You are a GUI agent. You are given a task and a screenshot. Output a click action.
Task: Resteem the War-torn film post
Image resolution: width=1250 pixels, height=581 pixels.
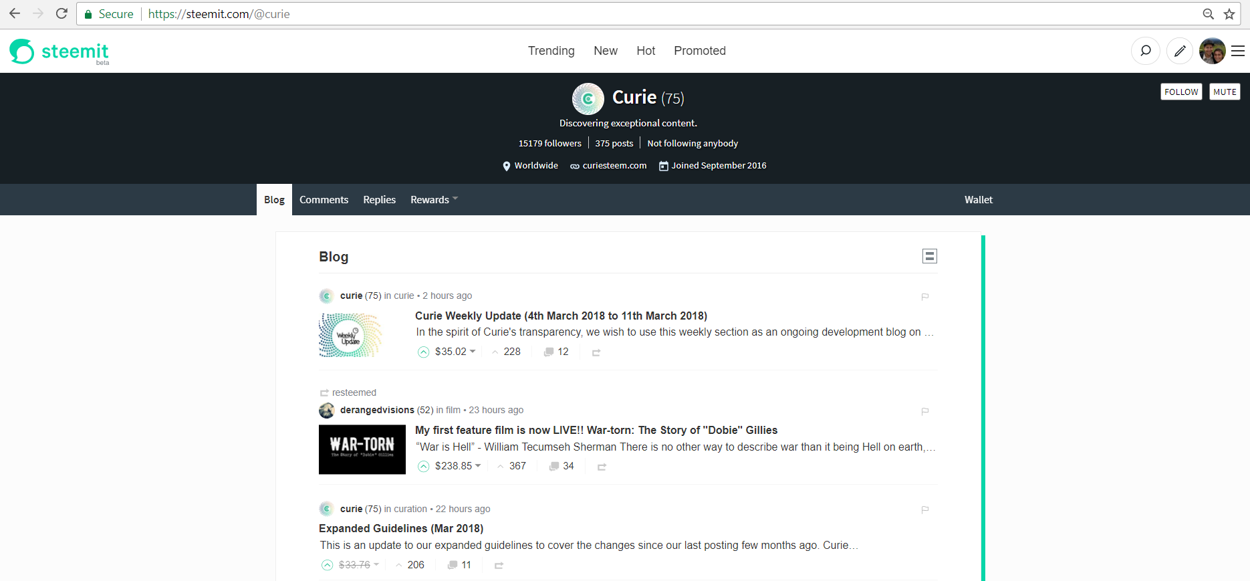[602, 467]
